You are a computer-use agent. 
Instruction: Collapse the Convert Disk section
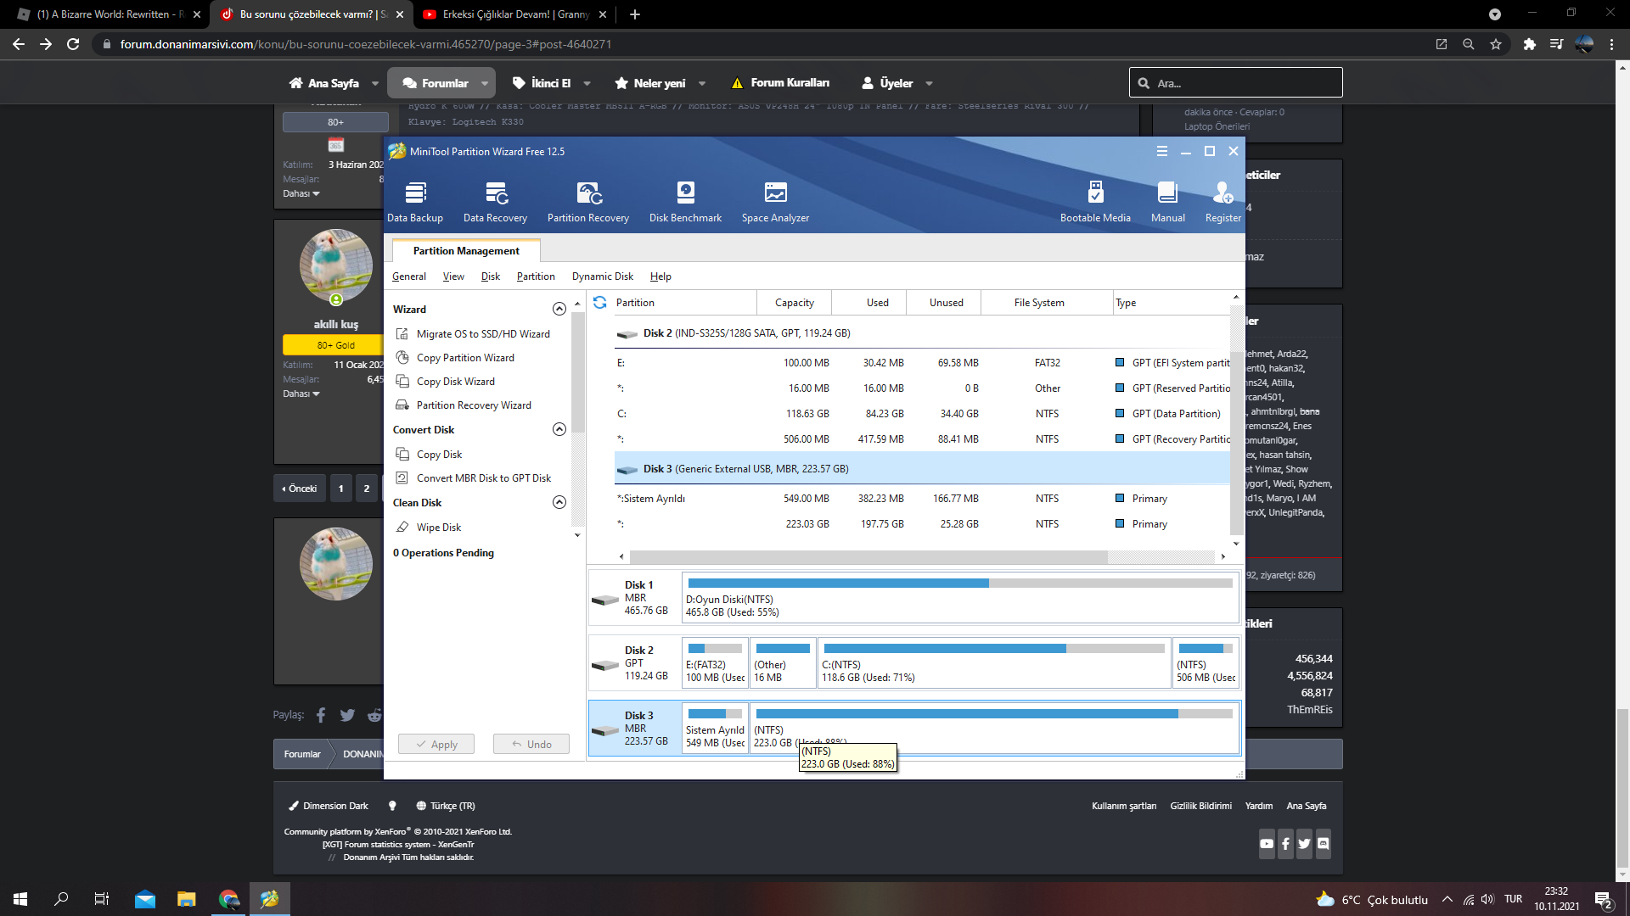click(x=559, y=429)
